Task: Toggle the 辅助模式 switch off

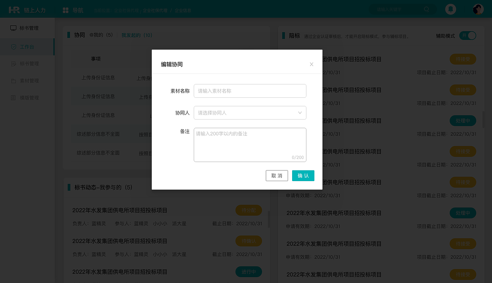Action: click(x=467, y=35)
